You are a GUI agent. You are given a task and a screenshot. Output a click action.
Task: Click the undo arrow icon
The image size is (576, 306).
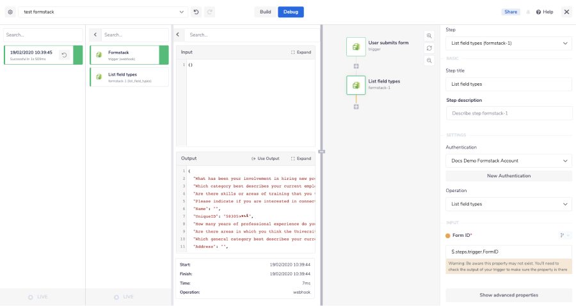pyautogui.click(x=196, y=12)
